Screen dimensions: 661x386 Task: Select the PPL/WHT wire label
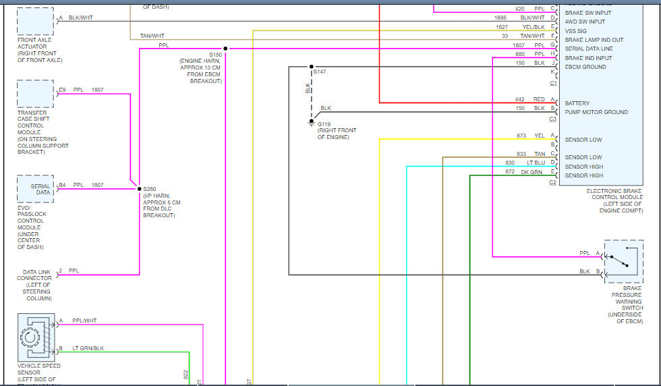(x=84, y=321)
